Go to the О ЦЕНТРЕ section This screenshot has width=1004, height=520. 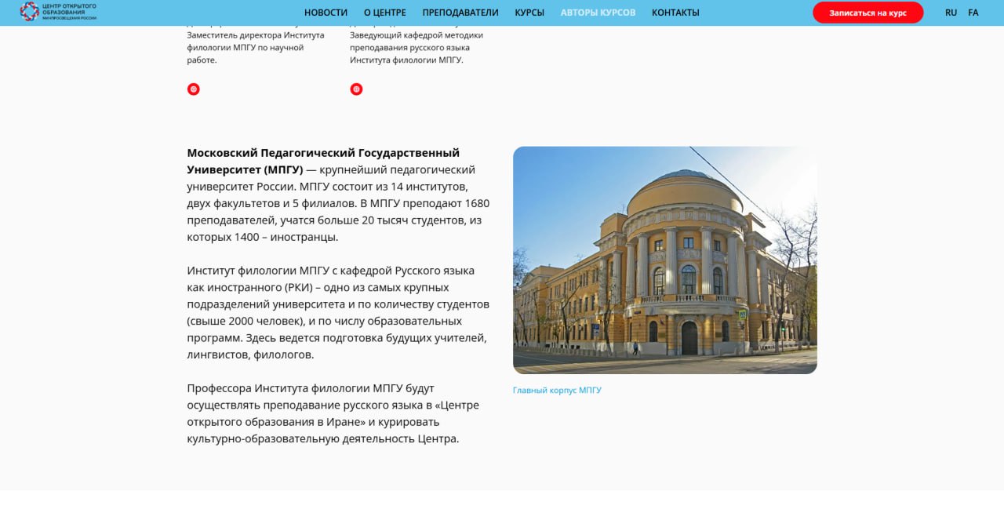(385, 13)
